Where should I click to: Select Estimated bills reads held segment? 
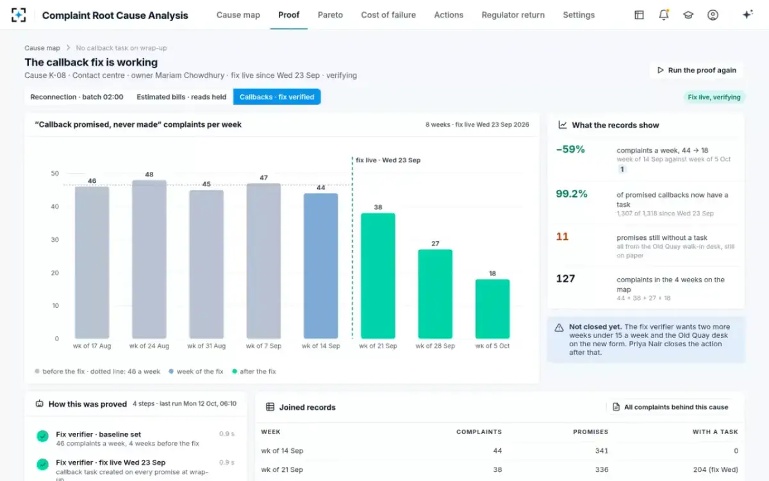coord(181,97)
